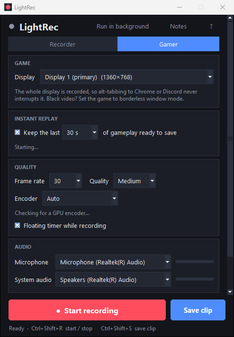The width and height of the screenshot is (234, 337).
Task: Switch to the Gamer tab
Action: tap(168, 44)
